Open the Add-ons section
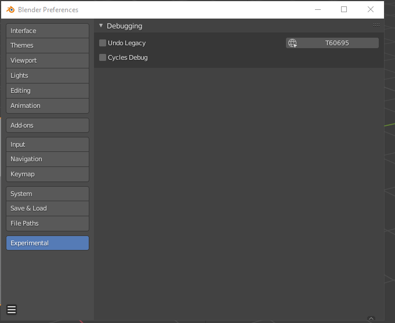This screenshot has height=323, width=395. [x=48, y=125]
